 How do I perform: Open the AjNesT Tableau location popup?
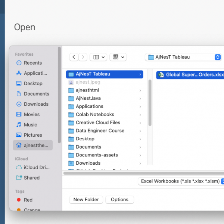coord(184,57)
